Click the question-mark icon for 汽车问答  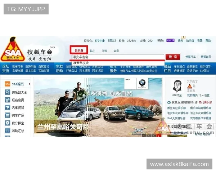point(7,107)
